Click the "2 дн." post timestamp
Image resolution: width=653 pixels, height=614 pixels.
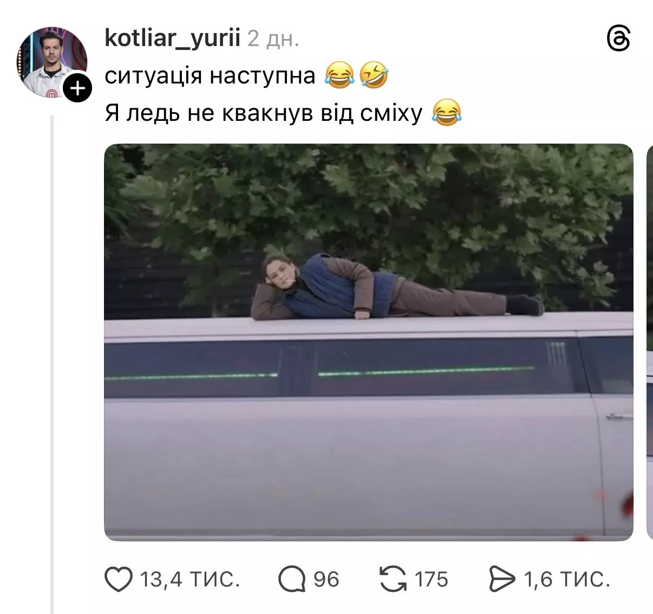pos(273,39)
